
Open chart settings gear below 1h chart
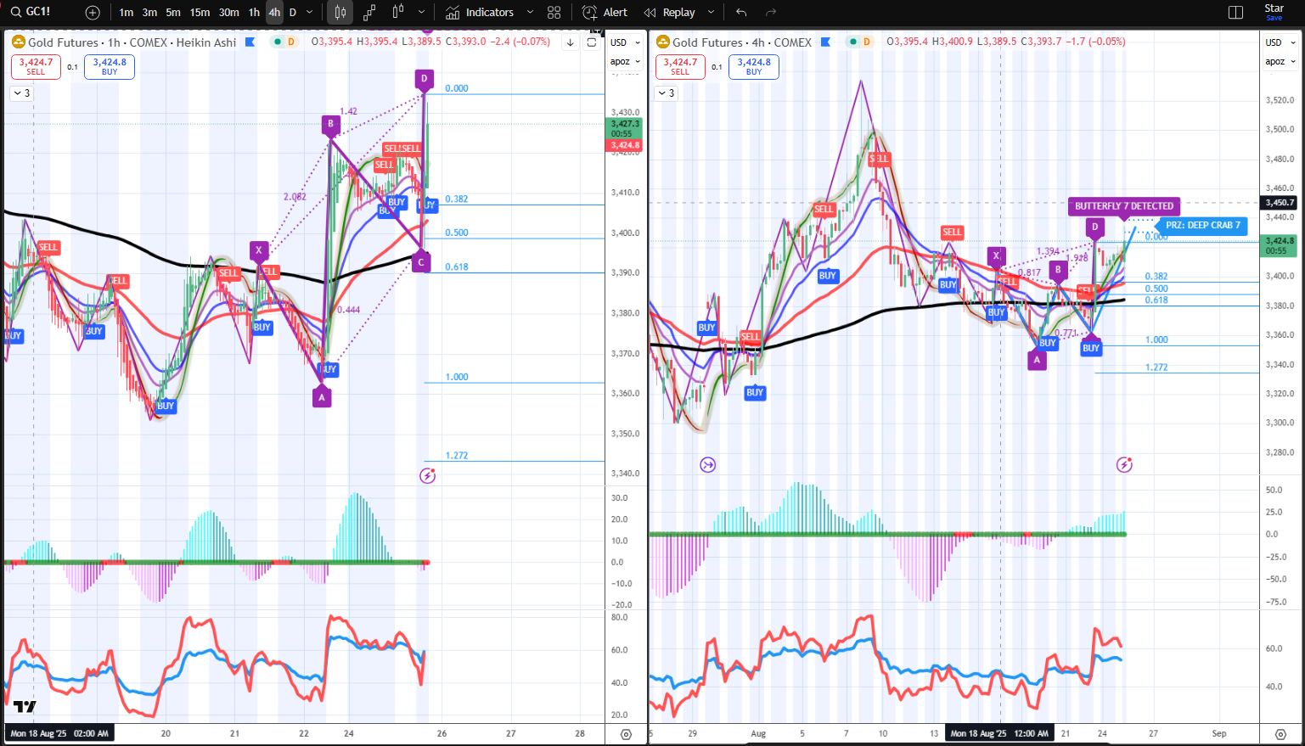tap(626, 734)
